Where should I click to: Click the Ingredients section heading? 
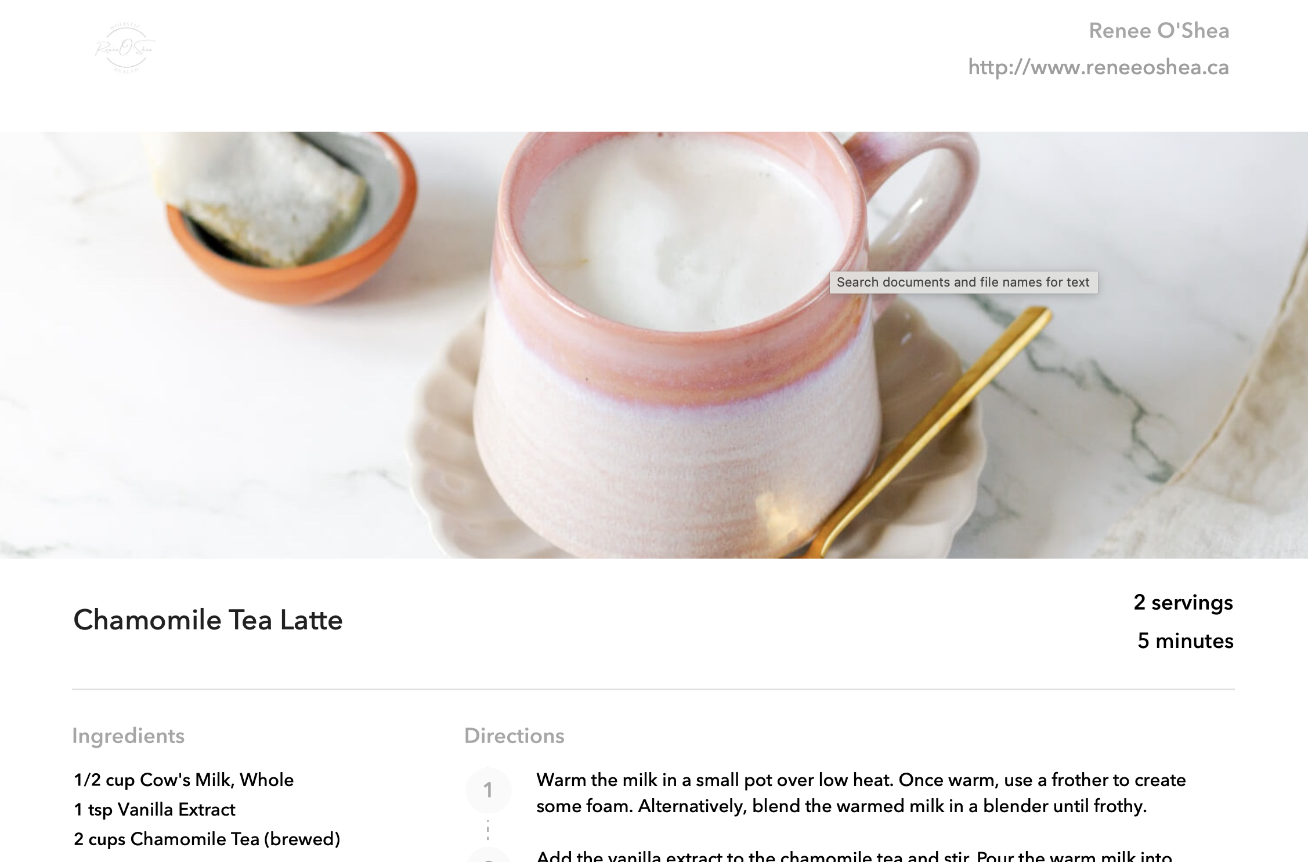tap(128, 736)
